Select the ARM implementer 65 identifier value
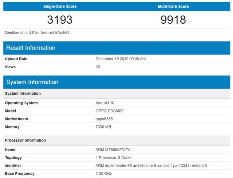The image size is (233, 178). [151, 166]
